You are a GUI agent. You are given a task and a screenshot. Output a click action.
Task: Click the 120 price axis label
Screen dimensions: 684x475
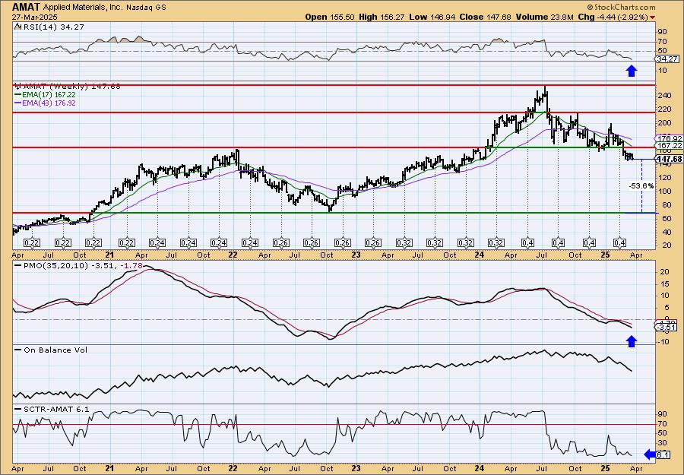click(665, 178)
